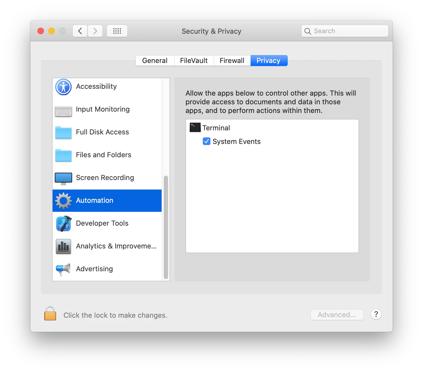Show all preferences grid button

tap(117, 31)
